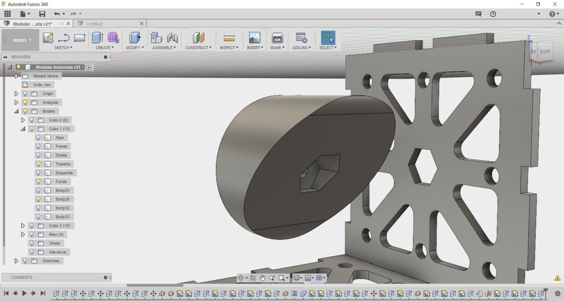This screenshot has height=302, width=564.
Task: Open the data panel grid icon
Action: pyautogui.click(x=8, y=14)
